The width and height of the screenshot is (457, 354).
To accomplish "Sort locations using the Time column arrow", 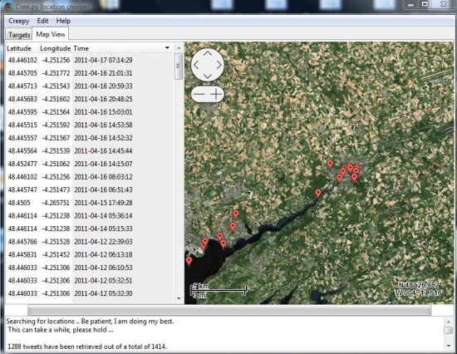I will [x=167, y=48].
